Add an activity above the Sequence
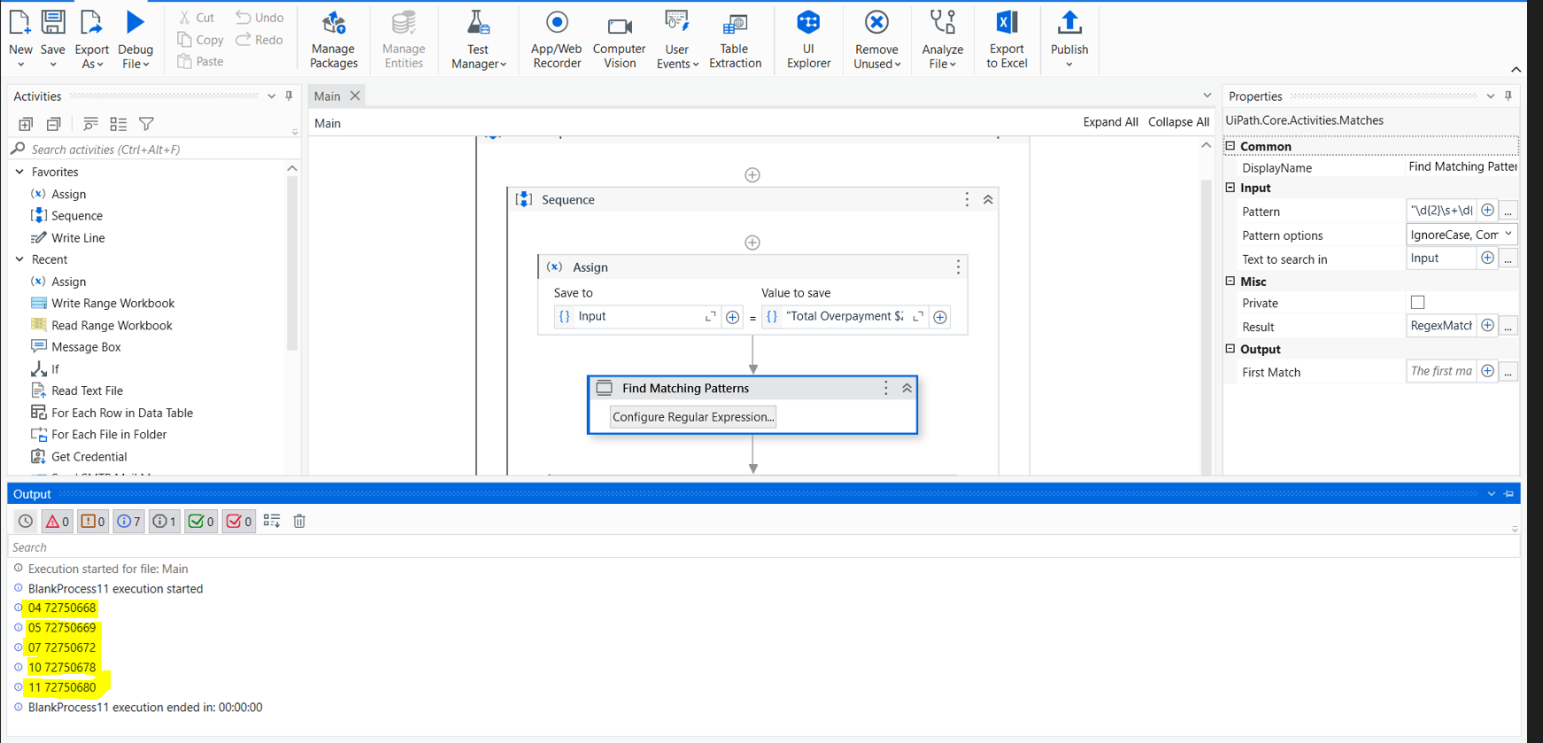 click(752, 175)
